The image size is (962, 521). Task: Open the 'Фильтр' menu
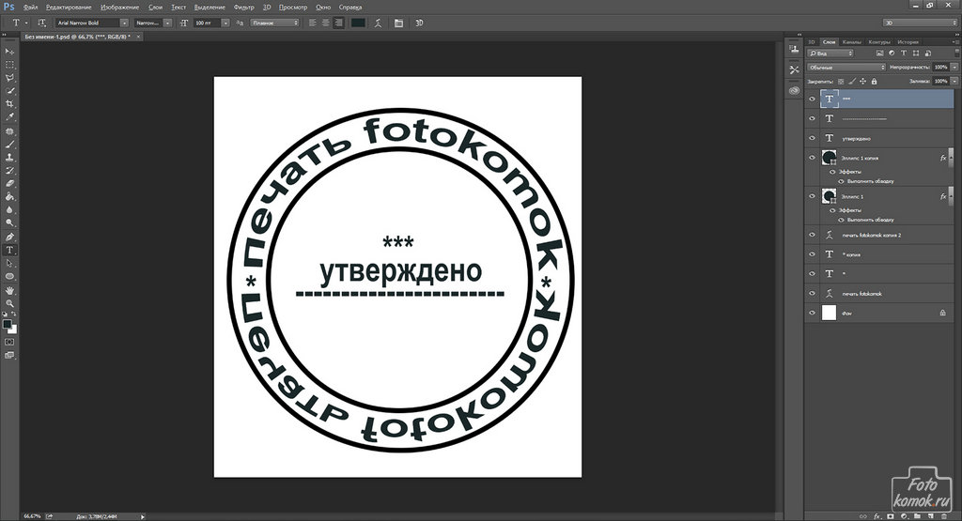[x=244, y=8]
